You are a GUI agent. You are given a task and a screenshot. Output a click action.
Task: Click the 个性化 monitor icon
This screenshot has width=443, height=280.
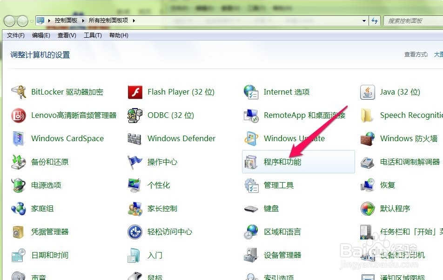click(x=134, y=185)
